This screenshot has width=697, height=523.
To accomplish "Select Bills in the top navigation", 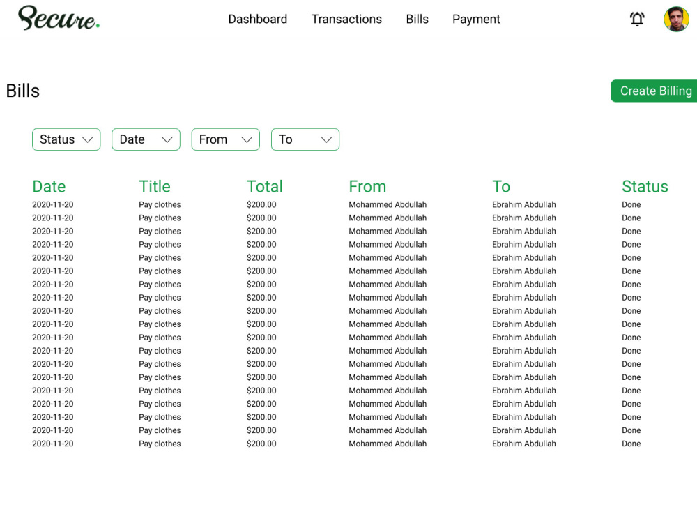I will (x=417, y=19).
